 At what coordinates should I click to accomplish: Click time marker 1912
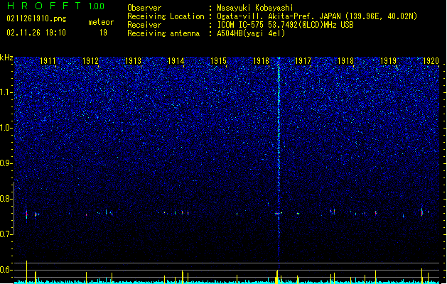pos(90,61)
